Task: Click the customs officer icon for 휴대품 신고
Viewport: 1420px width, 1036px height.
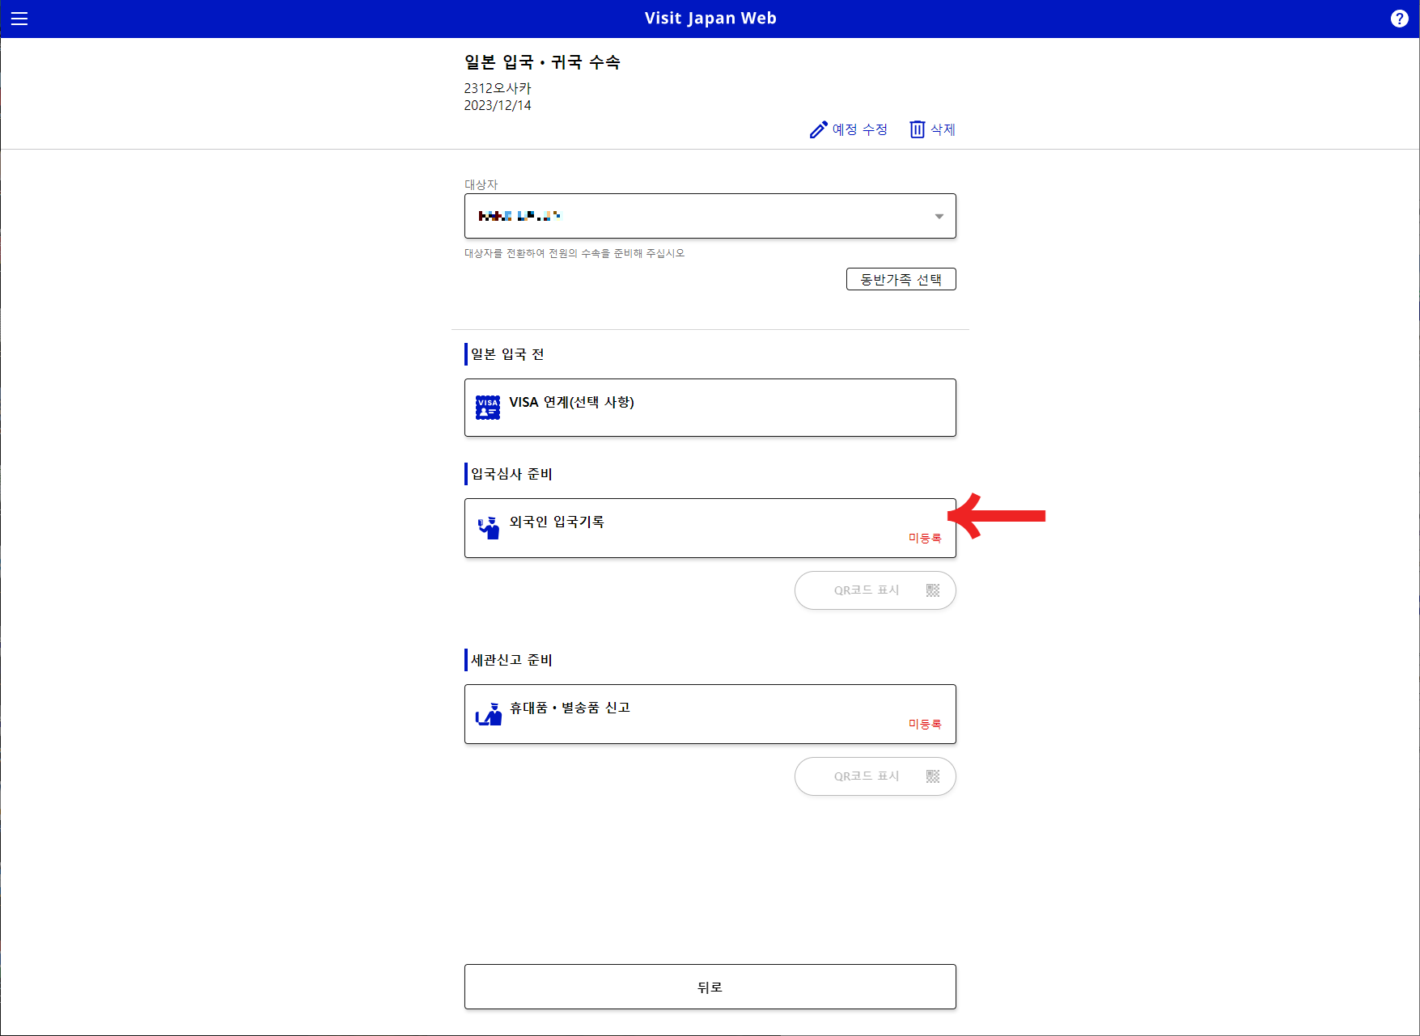Action: pyautogui.click(x=489, y=714)
